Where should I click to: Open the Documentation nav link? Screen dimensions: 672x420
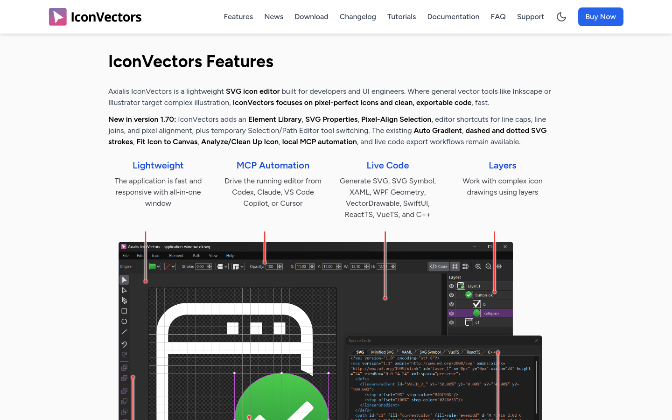pyautogui.click(x=453, y=17)
